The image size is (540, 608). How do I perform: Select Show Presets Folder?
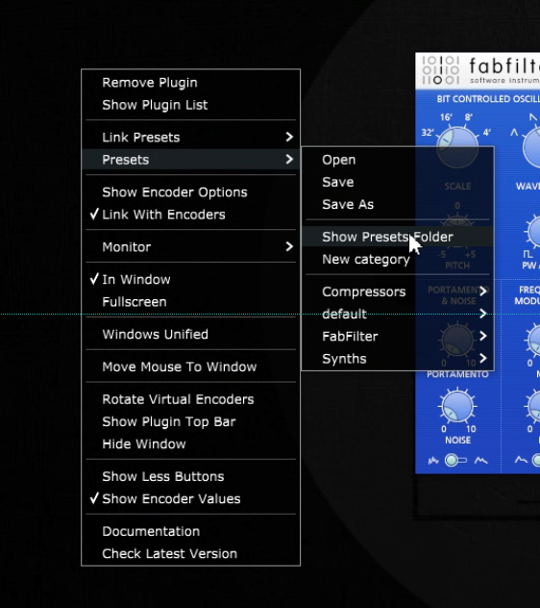[x=398, y=237]
